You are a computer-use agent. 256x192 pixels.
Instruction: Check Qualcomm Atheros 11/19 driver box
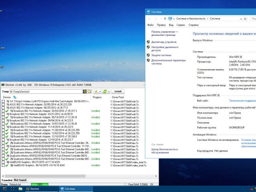click(x=3, y=146)
